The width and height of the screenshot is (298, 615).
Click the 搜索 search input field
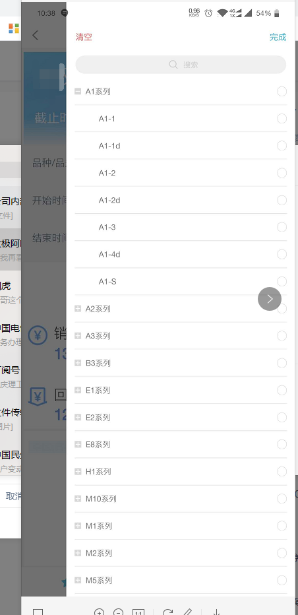pyautogui.click(x=181, y=64)
